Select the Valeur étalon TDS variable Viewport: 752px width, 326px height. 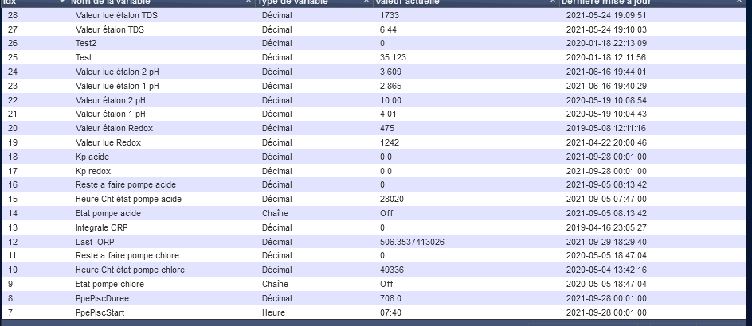click(x=374, y=29)
